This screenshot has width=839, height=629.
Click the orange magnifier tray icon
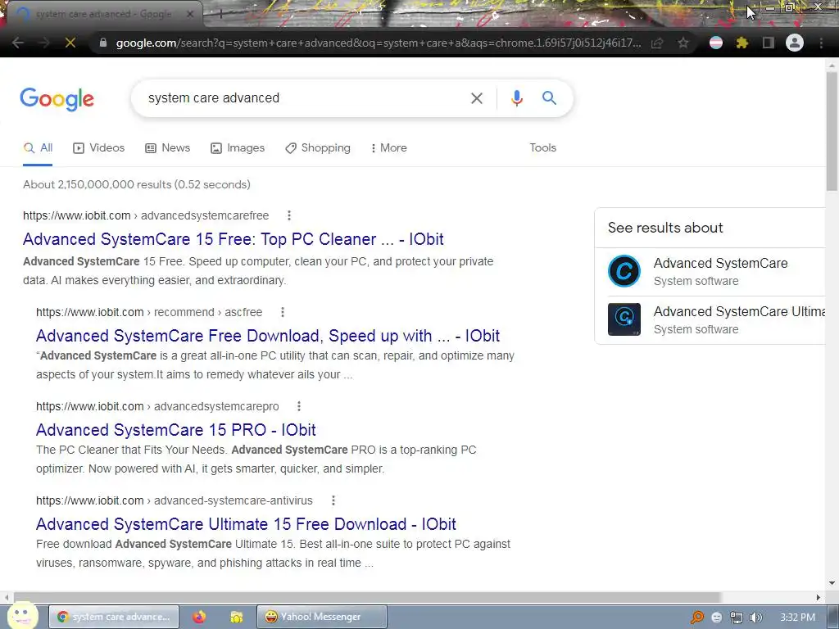[x=696, y=618]
